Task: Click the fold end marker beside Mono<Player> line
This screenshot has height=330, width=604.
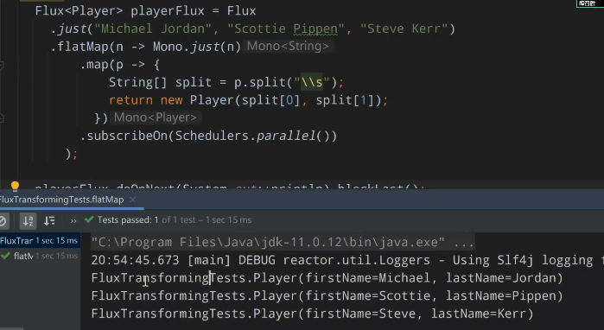Action: point(2,117)
